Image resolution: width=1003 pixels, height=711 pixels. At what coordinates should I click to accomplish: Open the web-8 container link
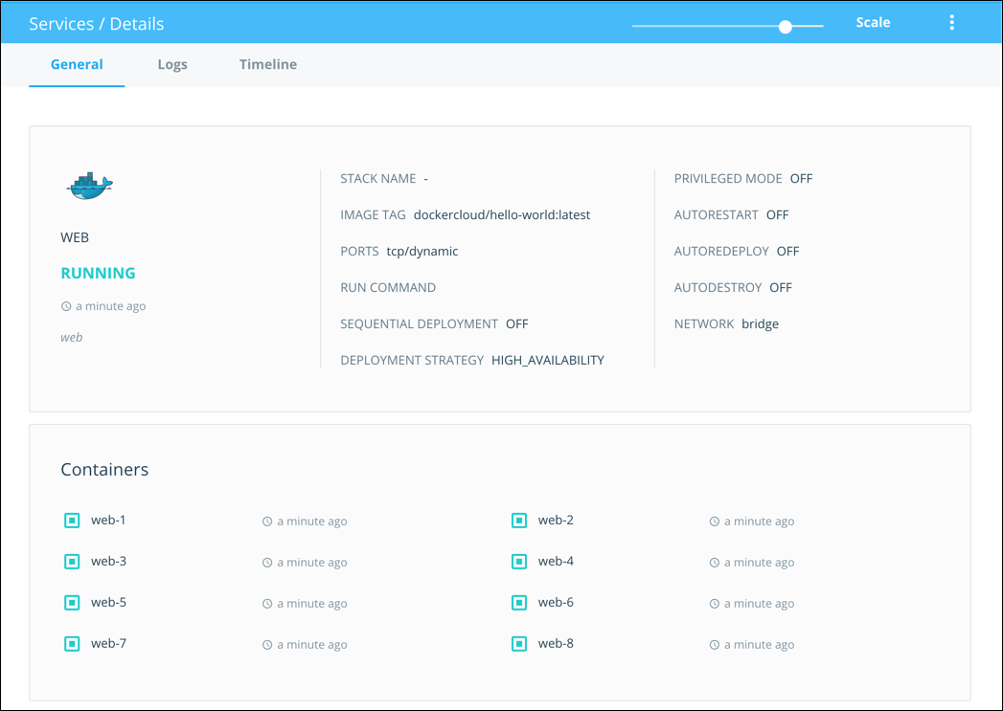pyautogui.click(x=556, y=644)
